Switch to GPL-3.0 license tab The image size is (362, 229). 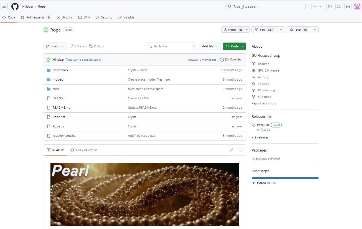(84, 150)
